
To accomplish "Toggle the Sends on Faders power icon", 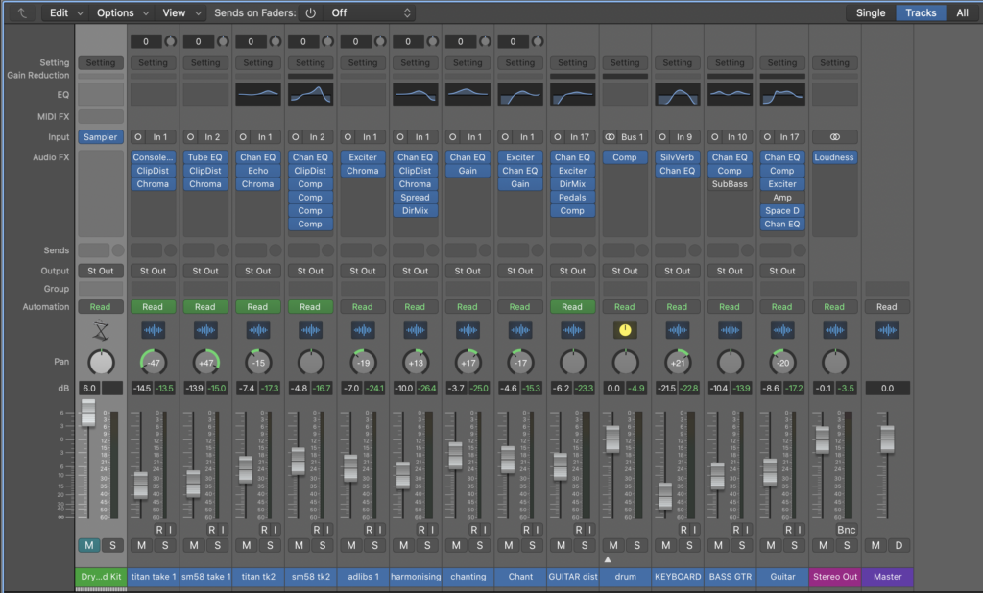I will point(310,12).
